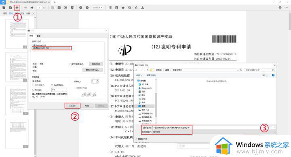The width and height of the screenshot is (291, 157).
Task: Select two-page view icon
Action: [x=59, y=8]
